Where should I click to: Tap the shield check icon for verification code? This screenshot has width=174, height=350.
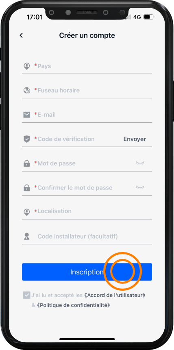tap(27, 139)
